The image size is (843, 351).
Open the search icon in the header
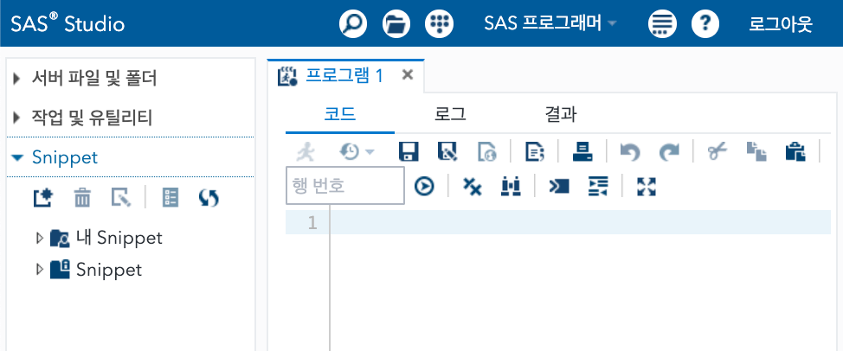[x=353, y=23]
